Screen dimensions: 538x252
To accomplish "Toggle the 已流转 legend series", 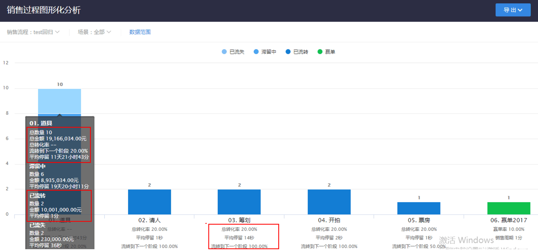I will 297,52.
